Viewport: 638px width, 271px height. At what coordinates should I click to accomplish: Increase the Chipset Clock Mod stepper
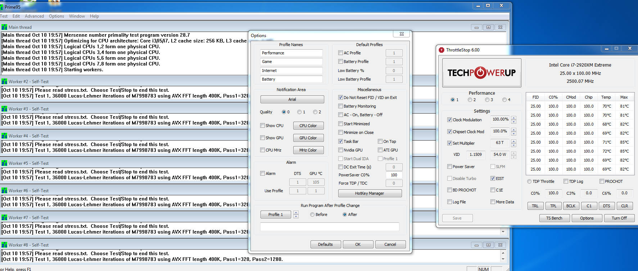click(x=513, y=130)
